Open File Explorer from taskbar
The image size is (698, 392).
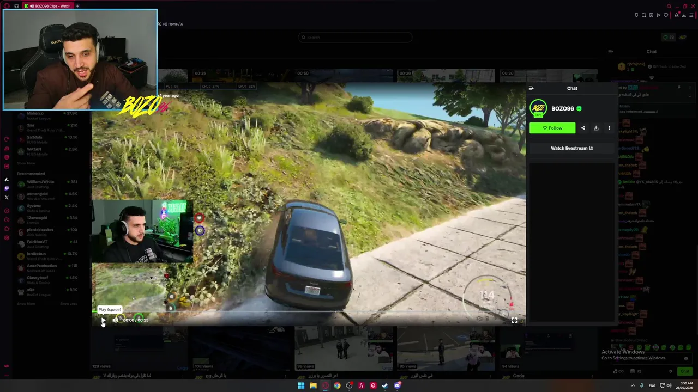313,385
